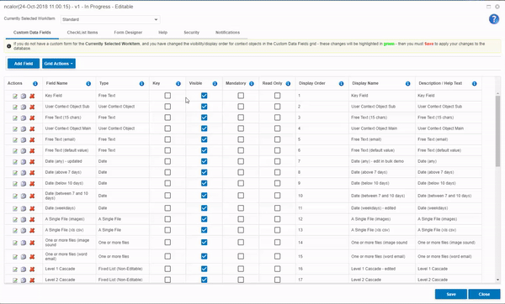Viewport: 505px width, 304px height.
Task: Show info for Visible column header
Action: (x=215, y=83)
